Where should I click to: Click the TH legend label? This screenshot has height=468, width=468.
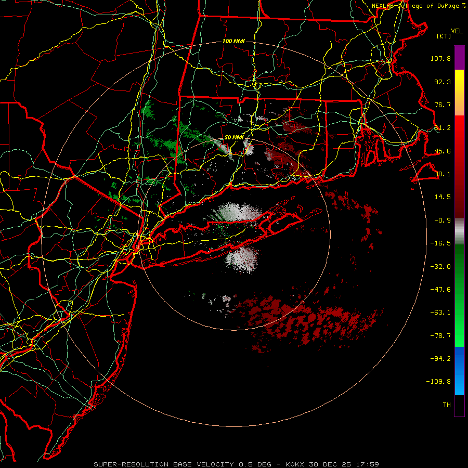[x=447, y=405]
